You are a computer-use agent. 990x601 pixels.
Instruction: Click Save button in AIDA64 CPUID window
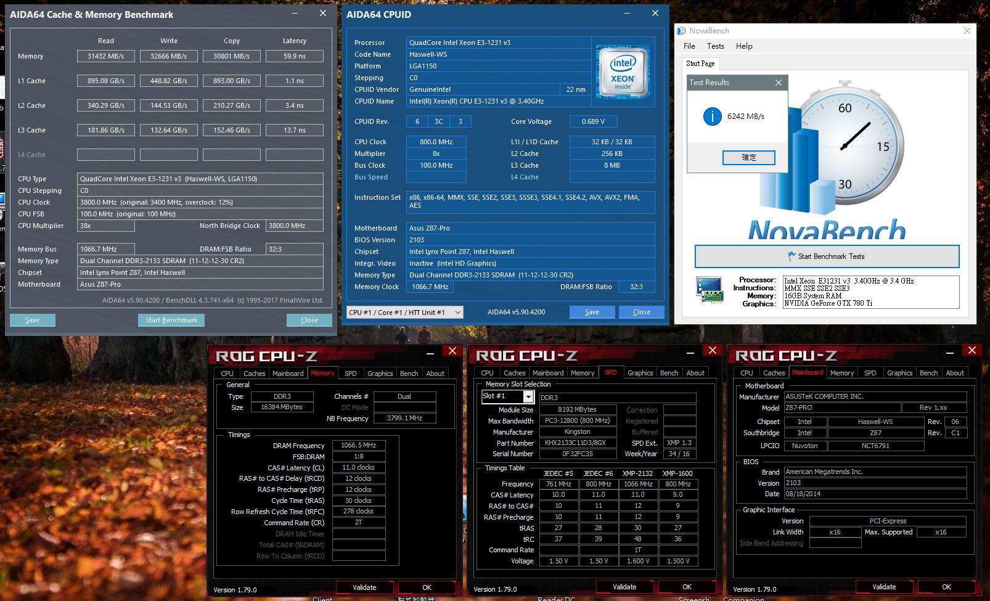(x=592, y=312)
